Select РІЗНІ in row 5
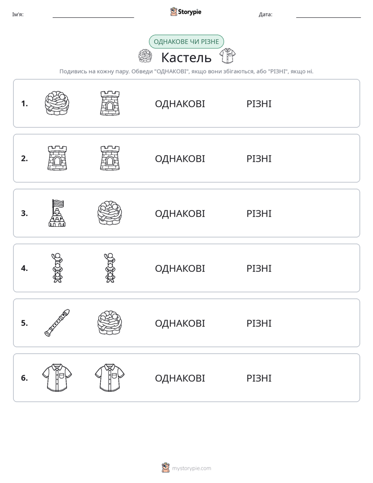The width and height of the screenshot is (373, 483). [x=259, y=323]
